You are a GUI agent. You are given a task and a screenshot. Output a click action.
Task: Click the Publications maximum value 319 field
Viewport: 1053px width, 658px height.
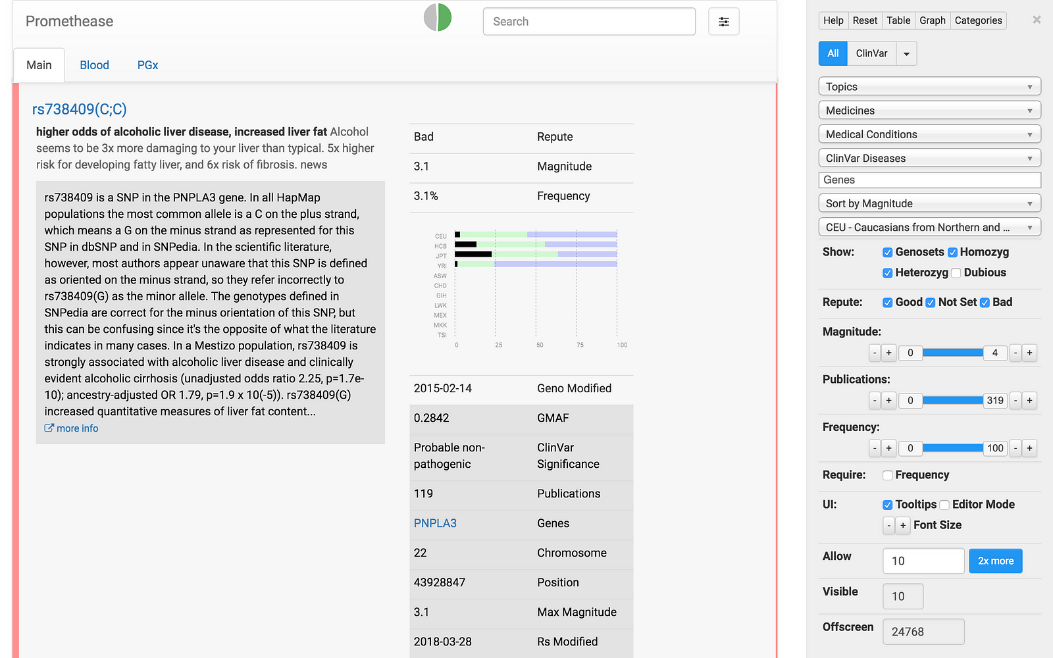pos(995,400)
